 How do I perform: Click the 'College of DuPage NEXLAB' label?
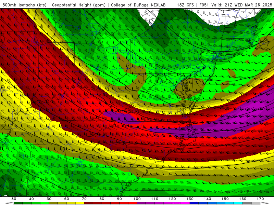pyautogui.click(x=138, y=5)
